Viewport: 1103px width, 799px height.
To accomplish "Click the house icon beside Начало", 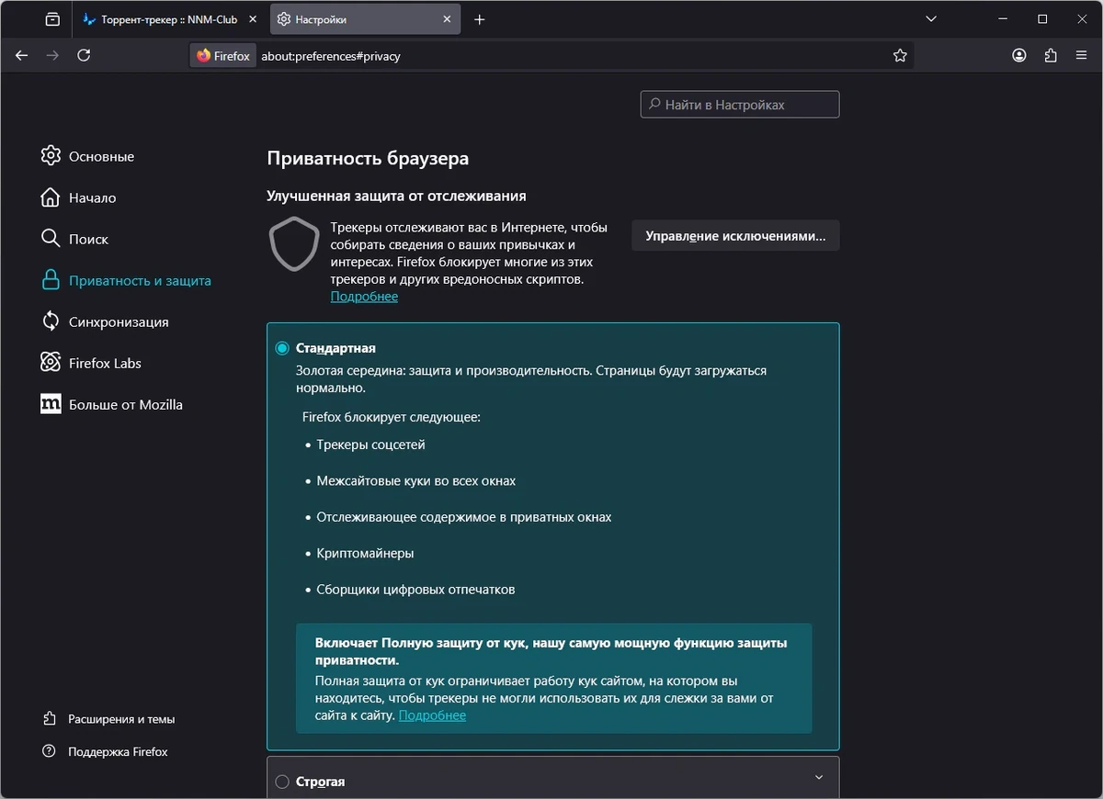I will click(x=51, y=197).
